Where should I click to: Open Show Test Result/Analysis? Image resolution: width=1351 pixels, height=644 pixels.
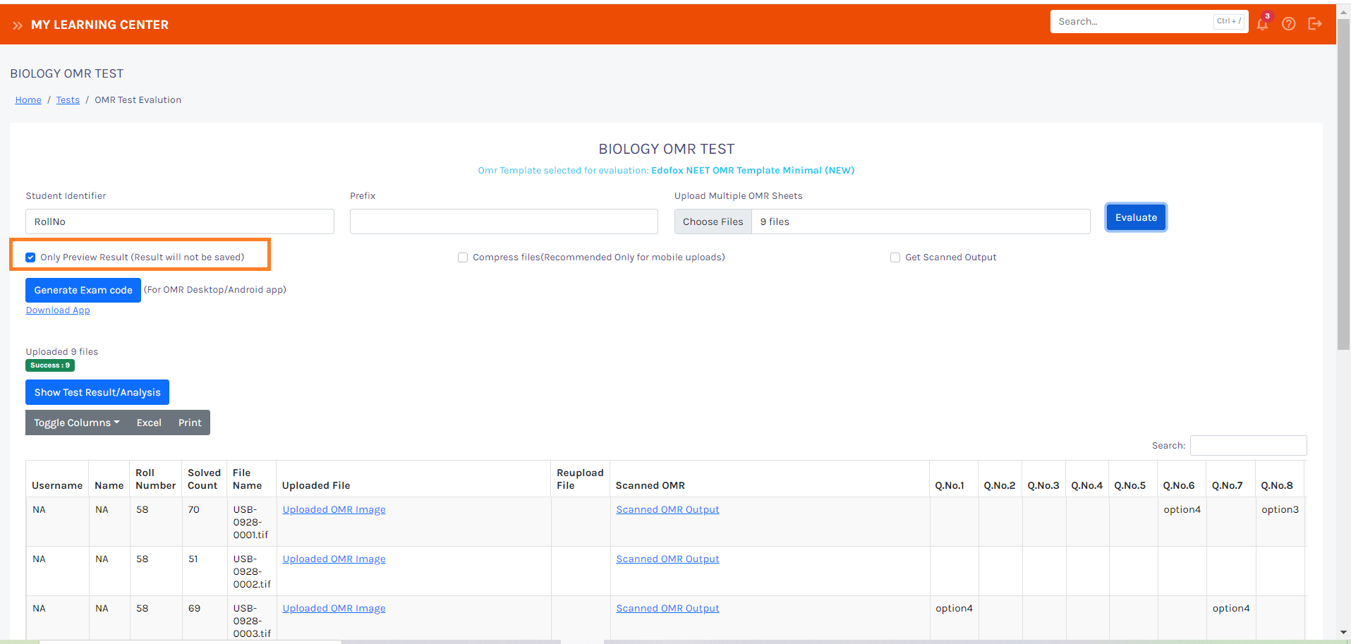click(97, 392)
